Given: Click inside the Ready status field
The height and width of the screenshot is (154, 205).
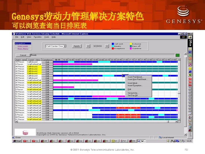Looking at the screenshot, I should (x=102, y=55).
